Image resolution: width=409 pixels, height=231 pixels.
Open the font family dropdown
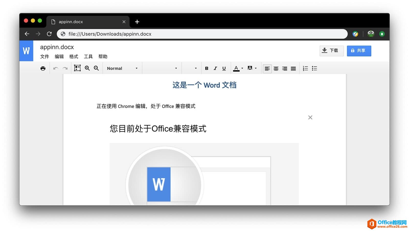[x=162, y=68]
